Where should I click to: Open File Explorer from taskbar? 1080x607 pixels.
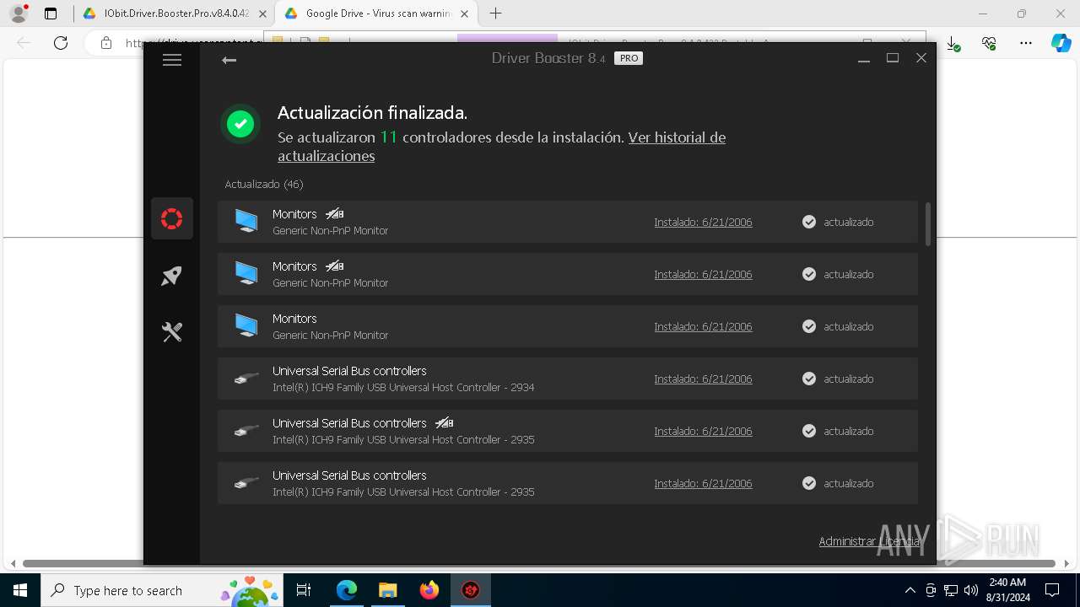387,590
